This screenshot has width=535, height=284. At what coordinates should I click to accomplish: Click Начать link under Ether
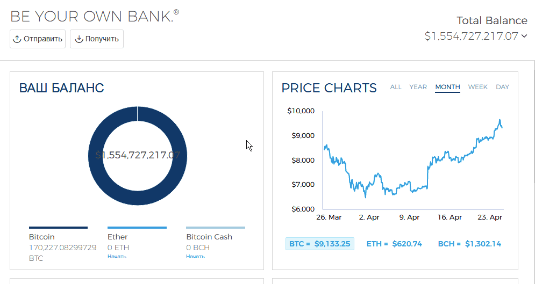click(x=117, y=257)
